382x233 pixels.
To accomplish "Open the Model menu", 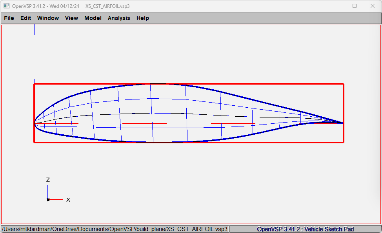I will click(x=93, y=18).
